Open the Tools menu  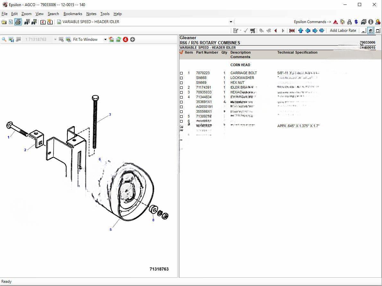coord(105,14)
